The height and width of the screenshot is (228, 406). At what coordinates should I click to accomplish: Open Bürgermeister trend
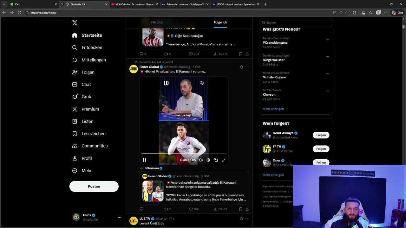[273, 60]
